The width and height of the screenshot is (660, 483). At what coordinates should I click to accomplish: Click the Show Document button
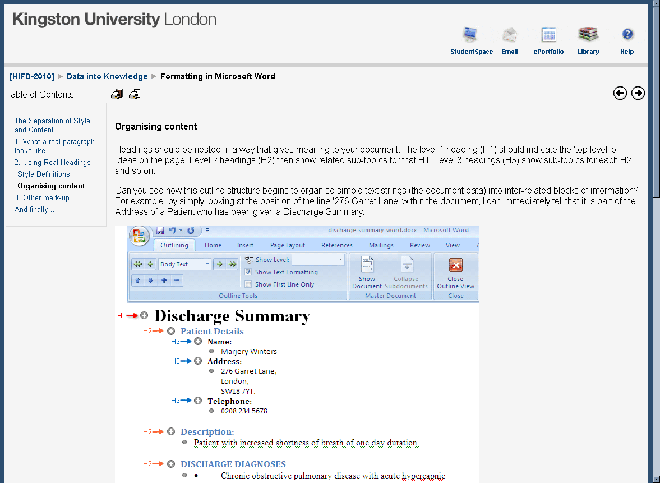pyautogui.click(x=367, y=273)
